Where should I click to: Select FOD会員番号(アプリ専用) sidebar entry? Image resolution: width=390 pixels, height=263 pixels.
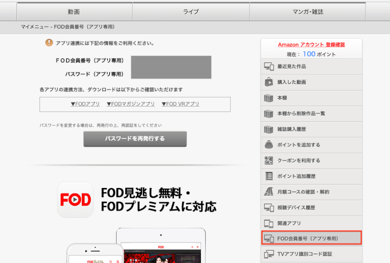coord(312,238)
